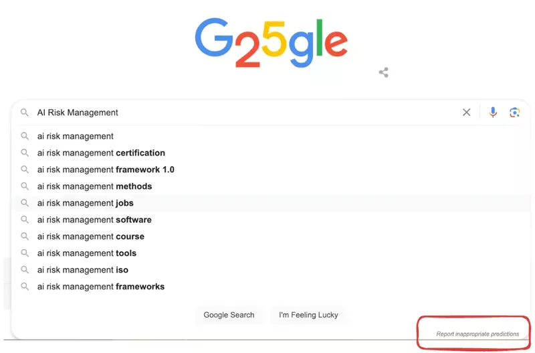Choose the 'ai risk management software' suggestion
535x353 pixels.
pyautogui.click(x=94, y=220)
